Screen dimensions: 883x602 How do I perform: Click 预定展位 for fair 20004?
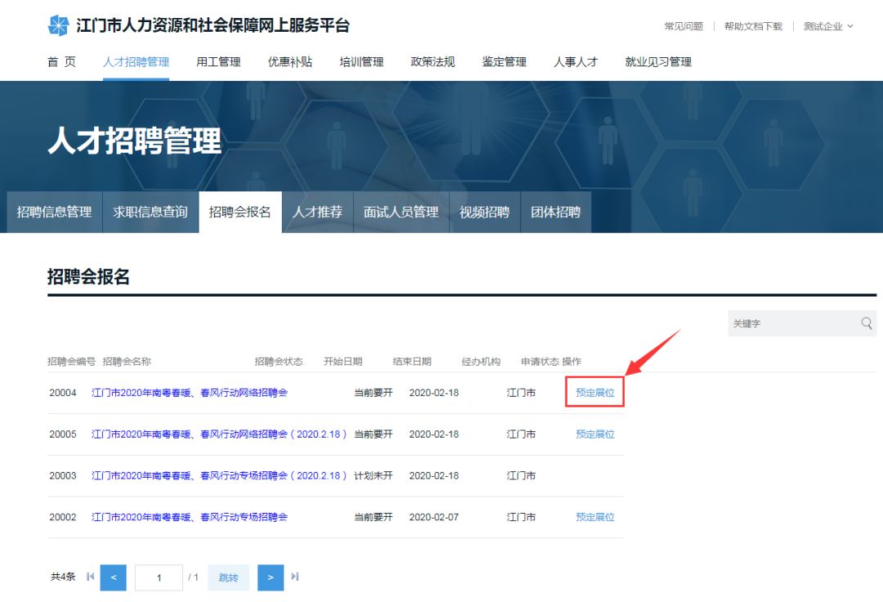point(594,392)
